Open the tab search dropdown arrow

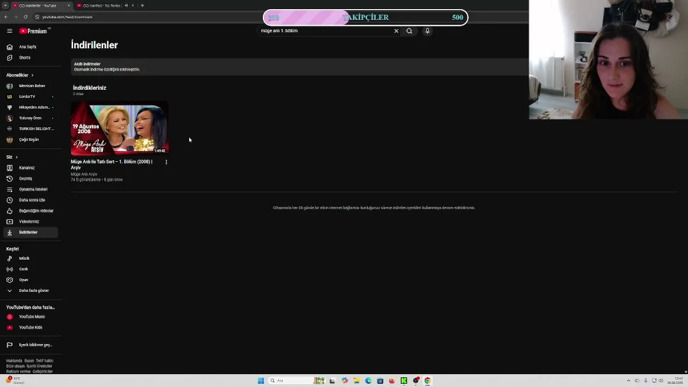[x=6, y=5]
